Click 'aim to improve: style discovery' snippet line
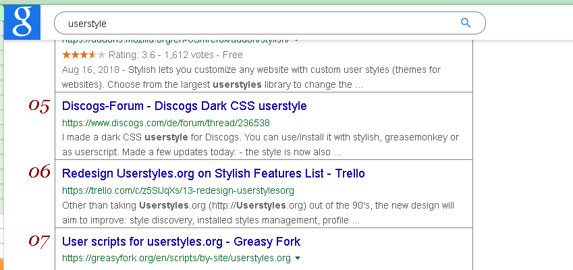573x270 pixels. coord(211,221)
